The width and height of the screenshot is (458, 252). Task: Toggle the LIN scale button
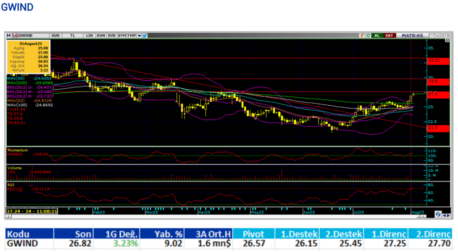89,36
